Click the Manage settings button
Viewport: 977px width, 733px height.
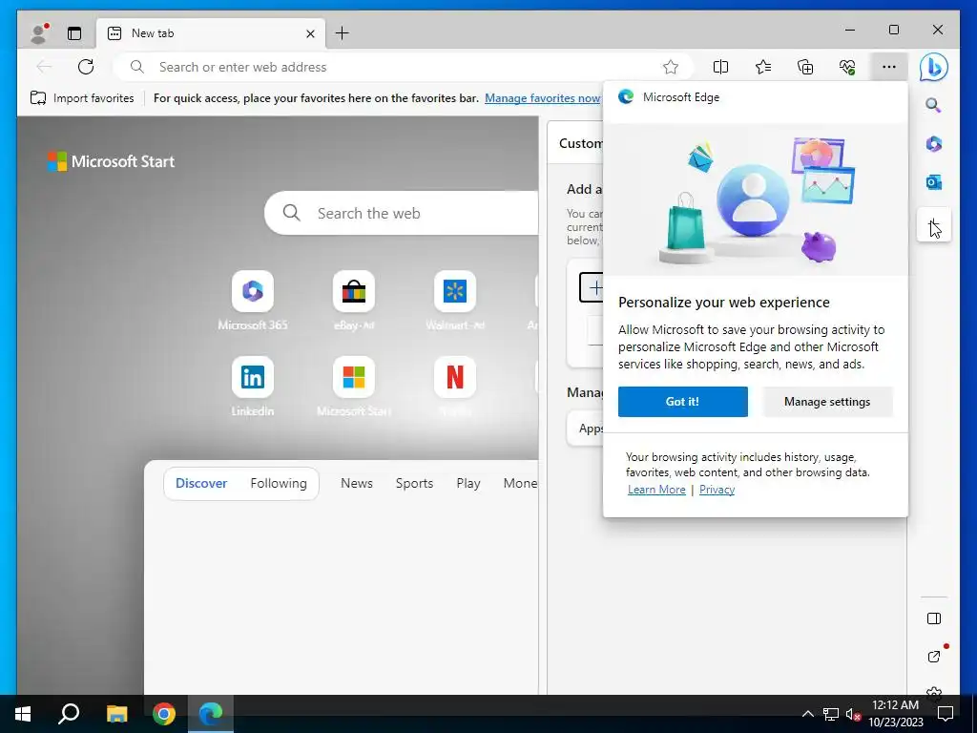tap(827, 402)
